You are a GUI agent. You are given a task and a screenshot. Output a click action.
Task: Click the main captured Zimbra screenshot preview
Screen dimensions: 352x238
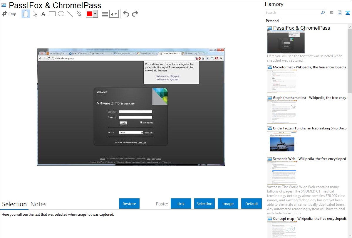coord(131,107)
